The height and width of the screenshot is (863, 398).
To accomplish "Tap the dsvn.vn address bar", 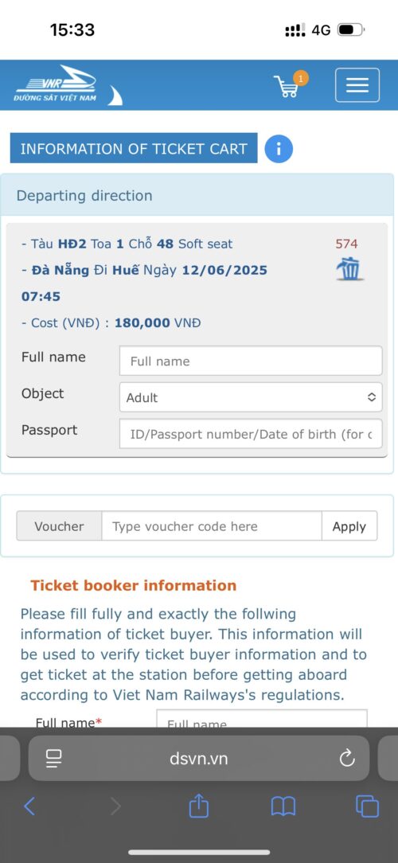I will 199,759.
